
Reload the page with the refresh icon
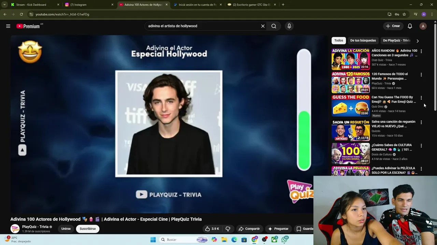coord(21,14)
